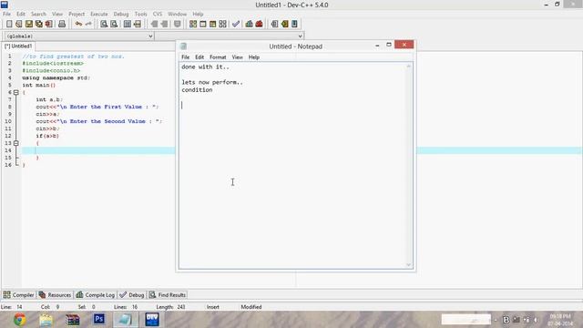Click the Redo toolbar icon
The image size is (583, 328).
coord(88,24)
